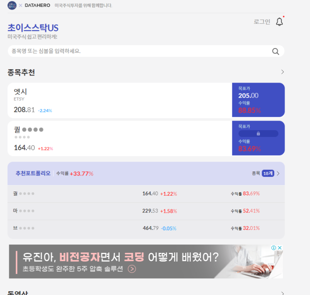The image size is (310, 295).
Task: Open the coding course ad banner
Action: pos(146,262)
